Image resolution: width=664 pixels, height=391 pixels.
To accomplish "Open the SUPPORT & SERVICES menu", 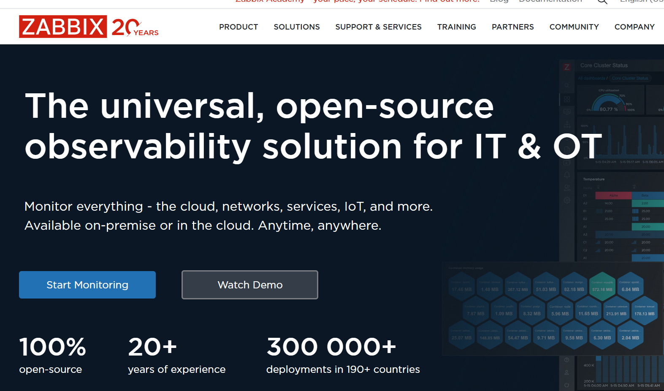I will tap(378, 27).
